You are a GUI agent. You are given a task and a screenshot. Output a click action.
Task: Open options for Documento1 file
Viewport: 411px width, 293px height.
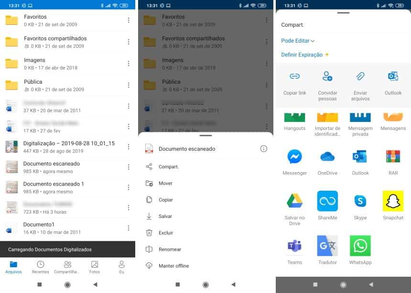click(129, 228)
